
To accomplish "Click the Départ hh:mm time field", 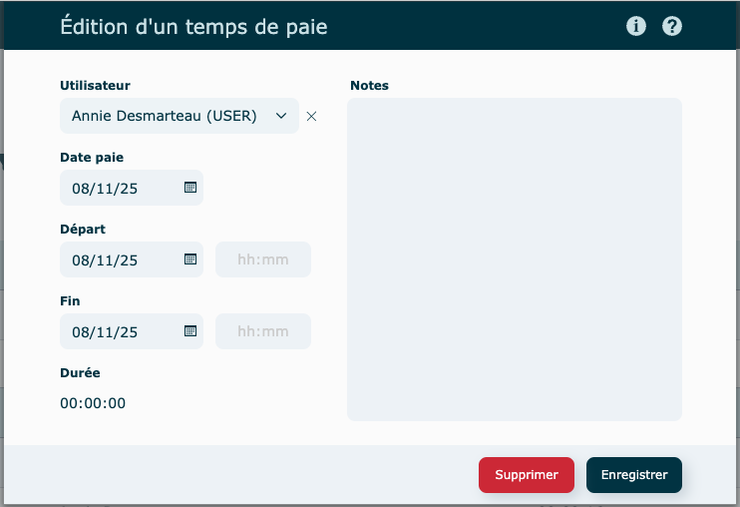I will point(263,259).
